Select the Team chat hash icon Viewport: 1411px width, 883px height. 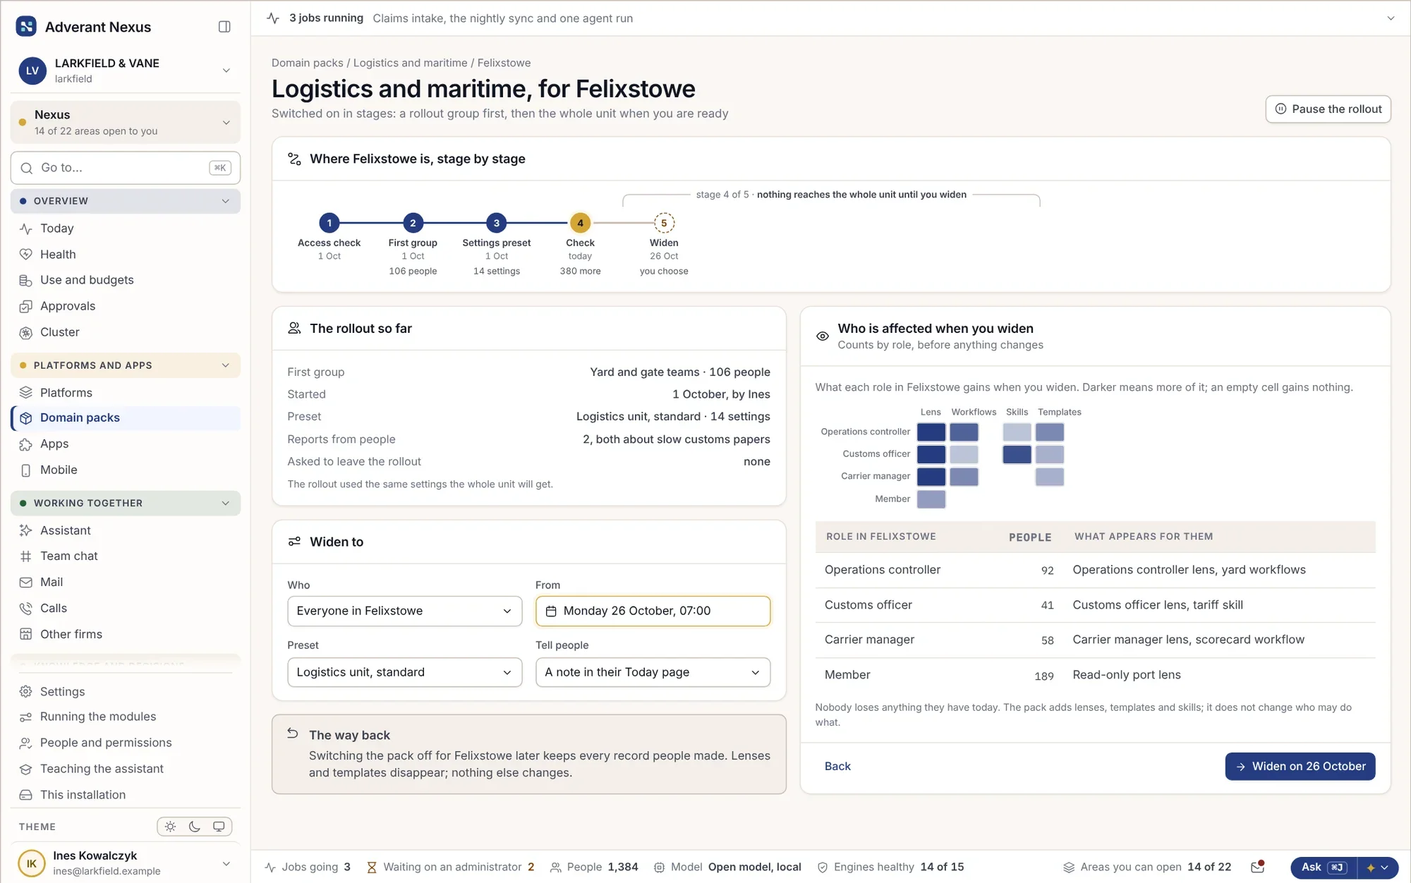(26, 556)
